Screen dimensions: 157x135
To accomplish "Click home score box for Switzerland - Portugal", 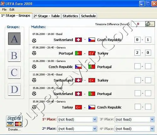I will pyautogui.click(x=138, y=93).
